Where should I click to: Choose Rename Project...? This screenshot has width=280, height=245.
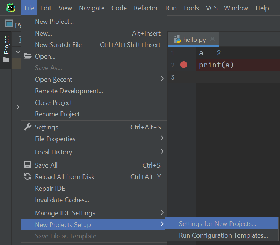click(94, 114)
